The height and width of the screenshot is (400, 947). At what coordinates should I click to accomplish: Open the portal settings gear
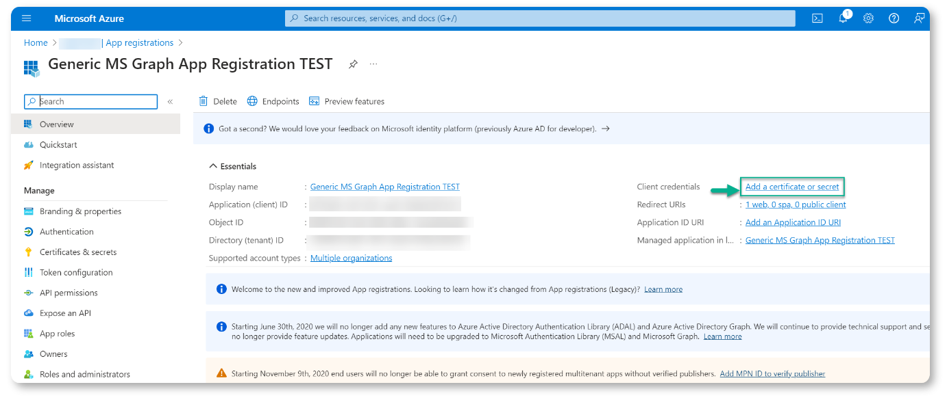[x=868, y=18]
